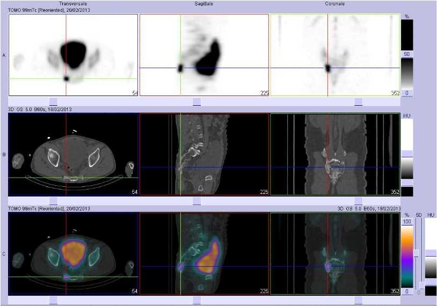Viewport: 437px width, 306px height.
Task: Click slice slider thumb under row A sagittal view
Action: (x=197, y=101)
